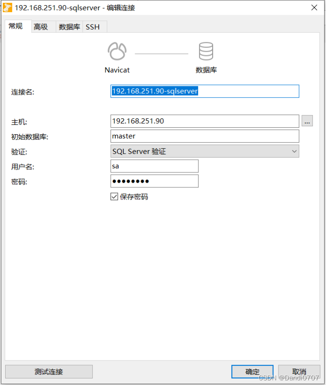Uncheck the 保存密码 checkbox
326x385 pixels.
(114, 197)
